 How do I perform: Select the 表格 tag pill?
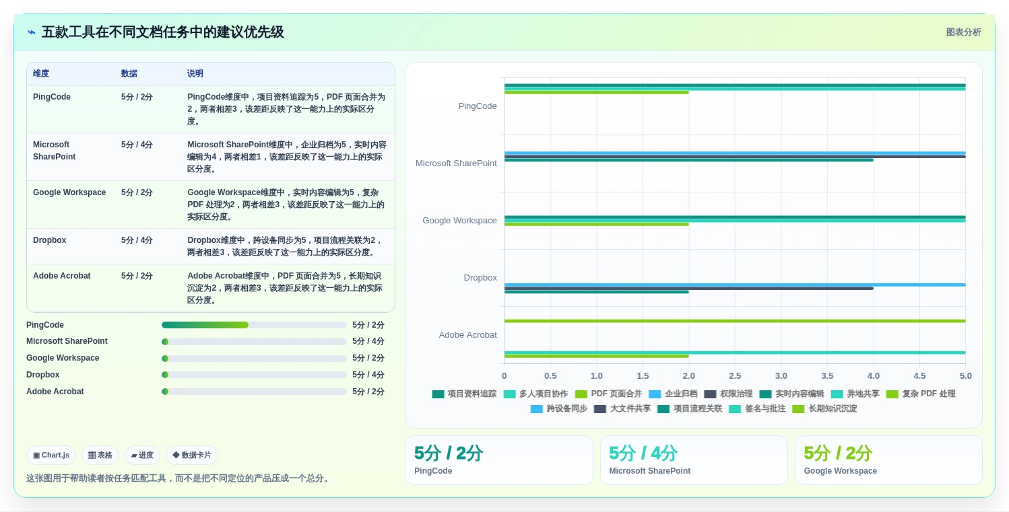pos(100,455)
